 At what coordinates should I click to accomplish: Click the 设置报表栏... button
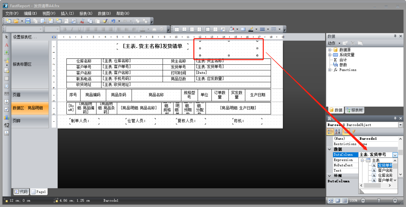[x=25, y=37]
